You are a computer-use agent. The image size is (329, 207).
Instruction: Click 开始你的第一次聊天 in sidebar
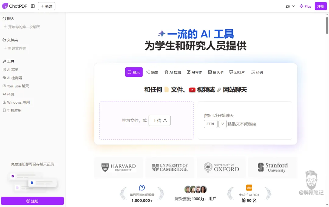coord(22,27)
